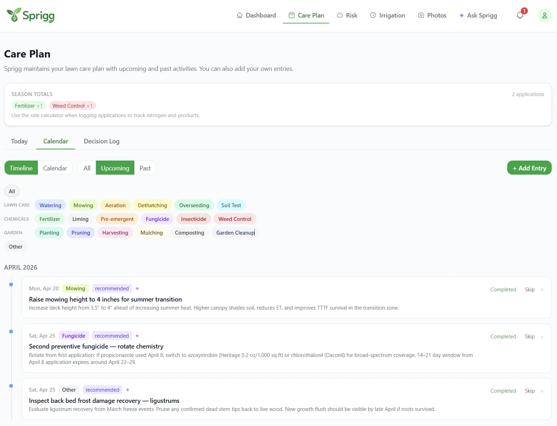The width and height of the screenshot is (557, 426).
Task: Filter by Insecticide category
Action: (x=194, y=219)
